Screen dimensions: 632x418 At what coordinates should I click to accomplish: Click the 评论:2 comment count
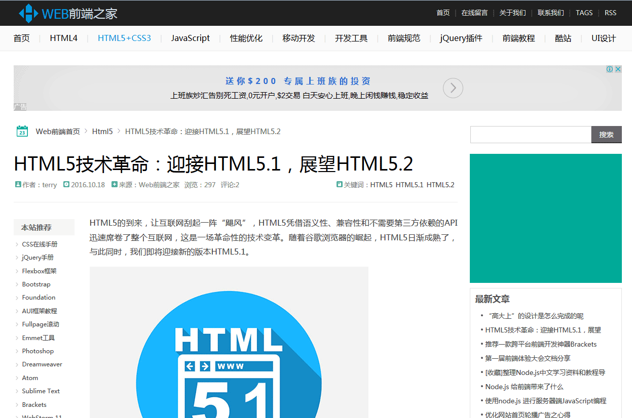click(230, 185)
